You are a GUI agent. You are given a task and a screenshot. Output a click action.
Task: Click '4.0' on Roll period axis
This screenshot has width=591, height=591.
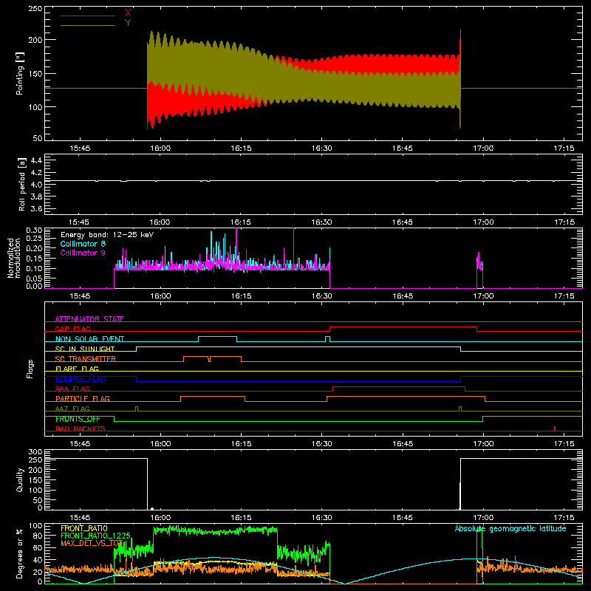pyautogui.click(x=36, y=185)
